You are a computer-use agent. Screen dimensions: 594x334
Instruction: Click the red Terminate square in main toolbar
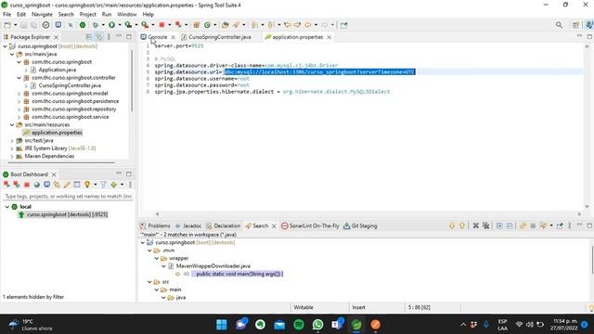(161, 25)
